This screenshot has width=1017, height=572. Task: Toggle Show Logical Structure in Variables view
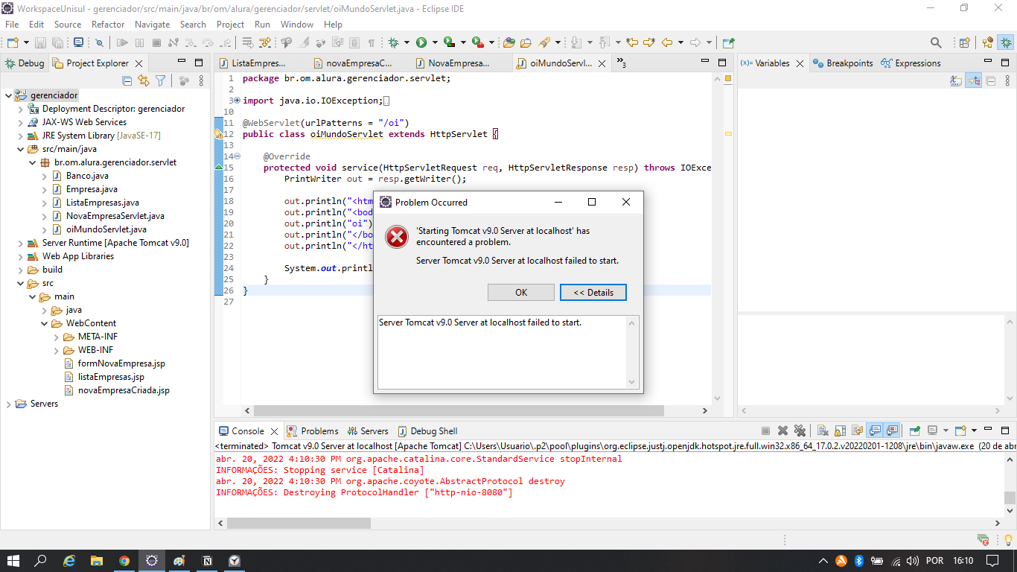click(x=973, y=80)
